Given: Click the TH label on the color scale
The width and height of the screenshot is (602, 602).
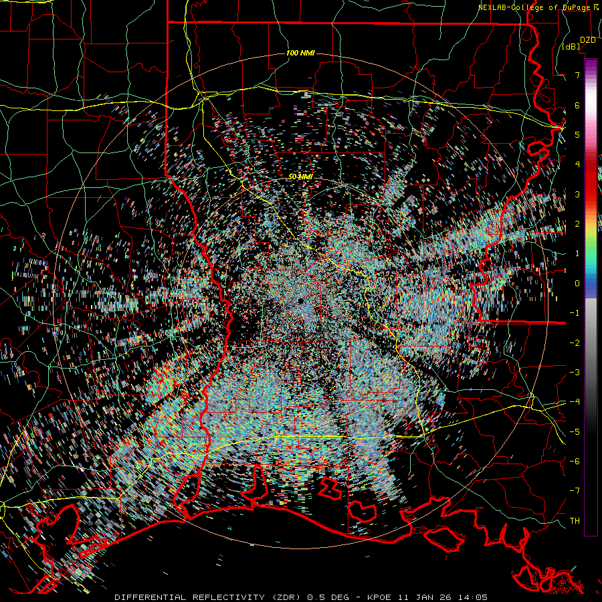Looking at the screenshot, I should [575, 521].
